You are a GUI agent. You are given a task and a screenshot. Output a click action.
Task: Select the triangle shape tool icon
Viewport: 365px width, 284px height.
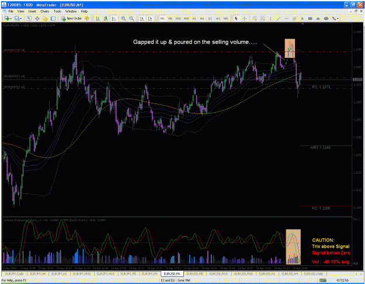(318, 18)
